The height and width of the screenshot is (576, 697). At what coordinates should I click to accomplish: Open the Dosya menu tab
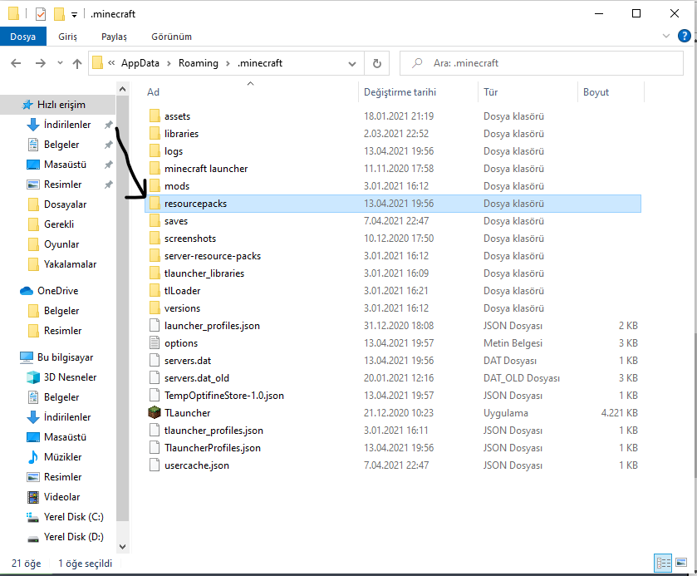pyautogui.click(x=23, y=37)
